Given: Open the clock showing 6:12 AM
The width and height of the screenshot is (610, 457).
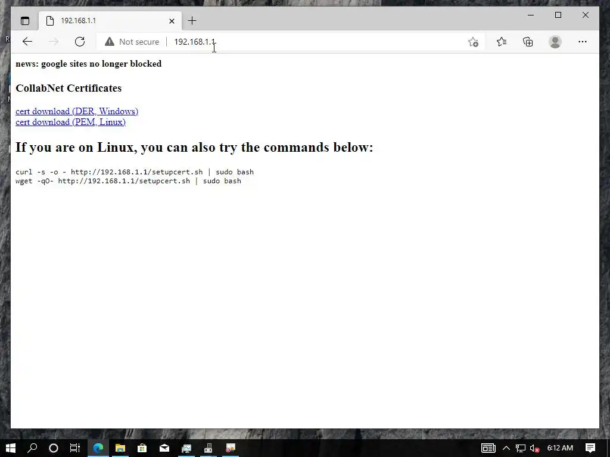Looking at the screenshot, I should pos(560,448).
